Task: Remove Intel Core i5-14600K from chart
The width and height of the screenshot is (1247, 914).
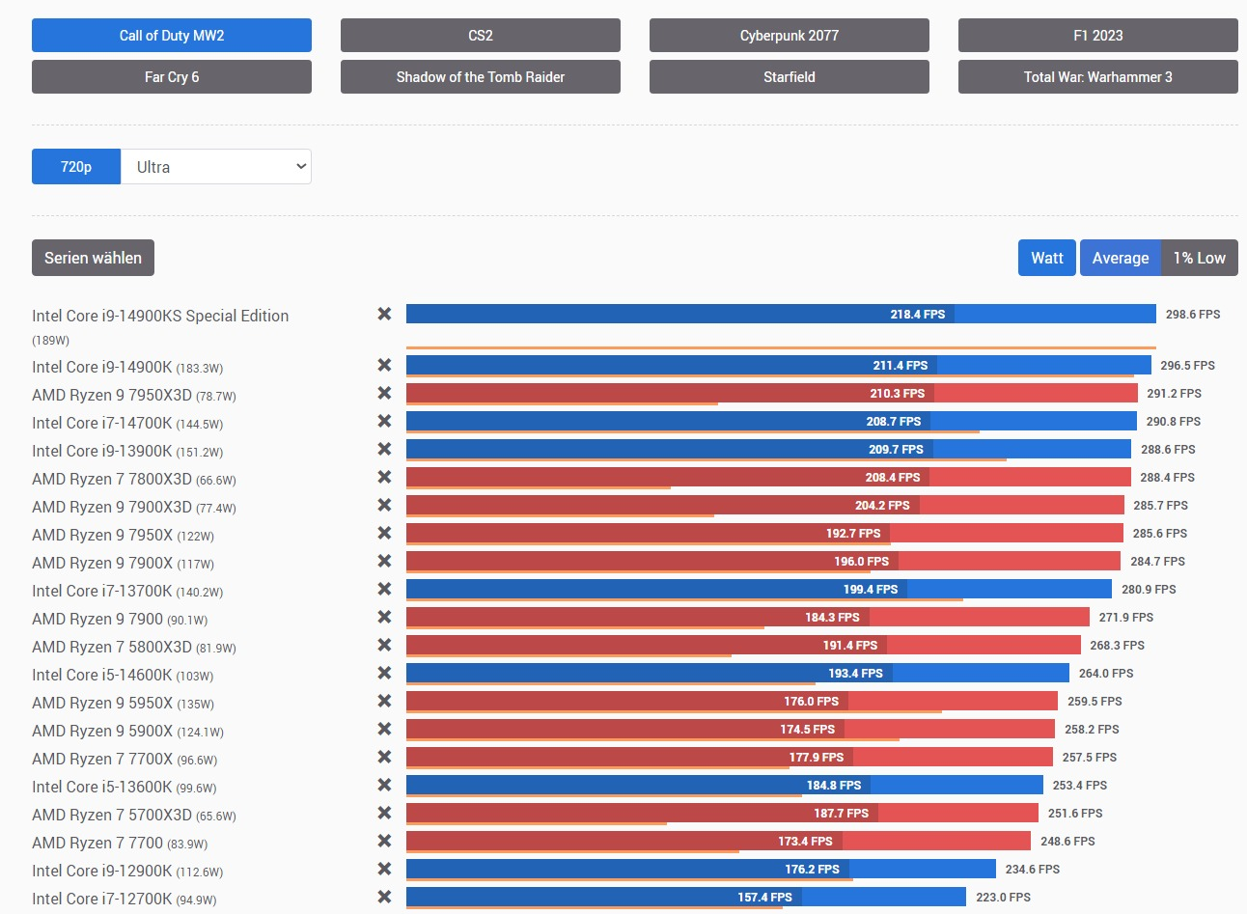Action: click(x=384, y=673)
